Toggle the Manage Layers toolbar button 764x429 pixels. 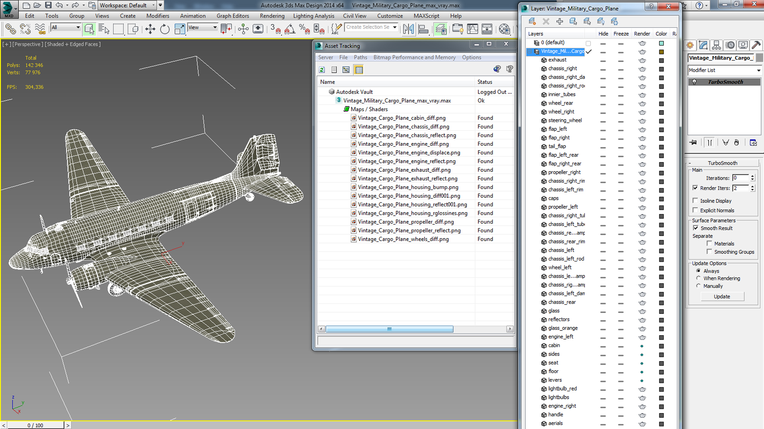click(x=440, y=29)
